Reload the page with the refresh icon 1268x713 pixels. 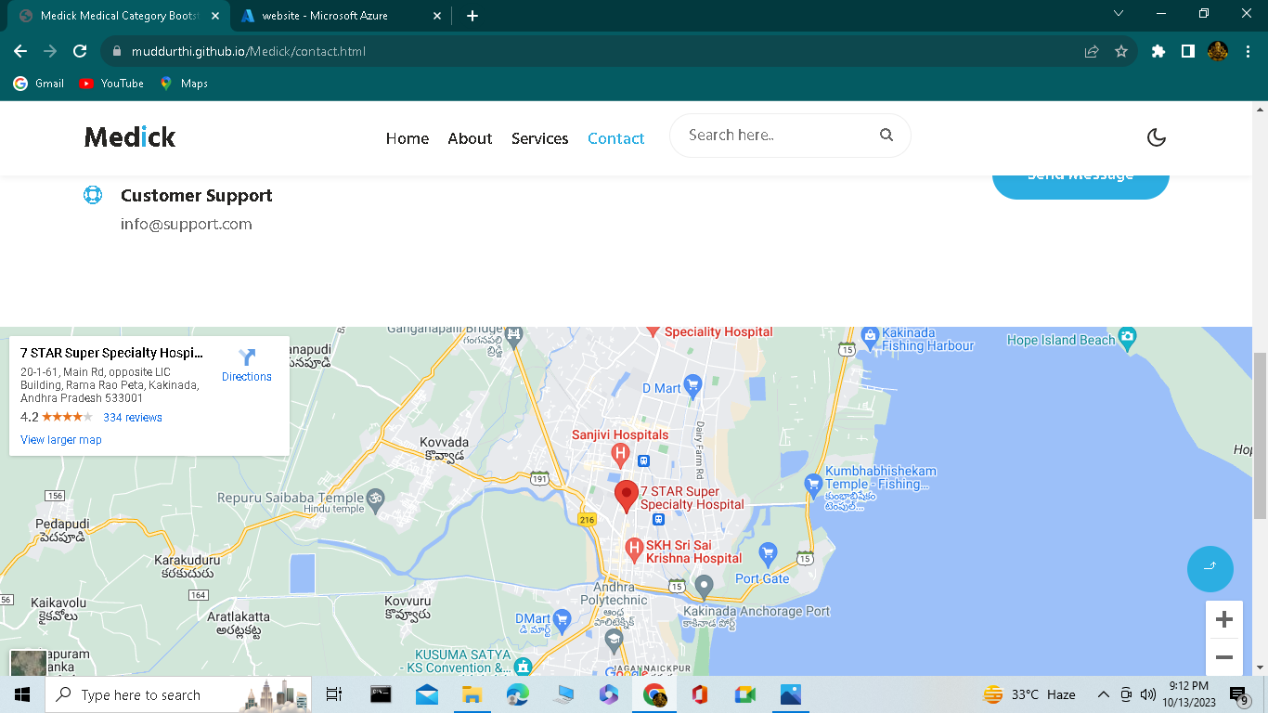(x=79, y=51)
